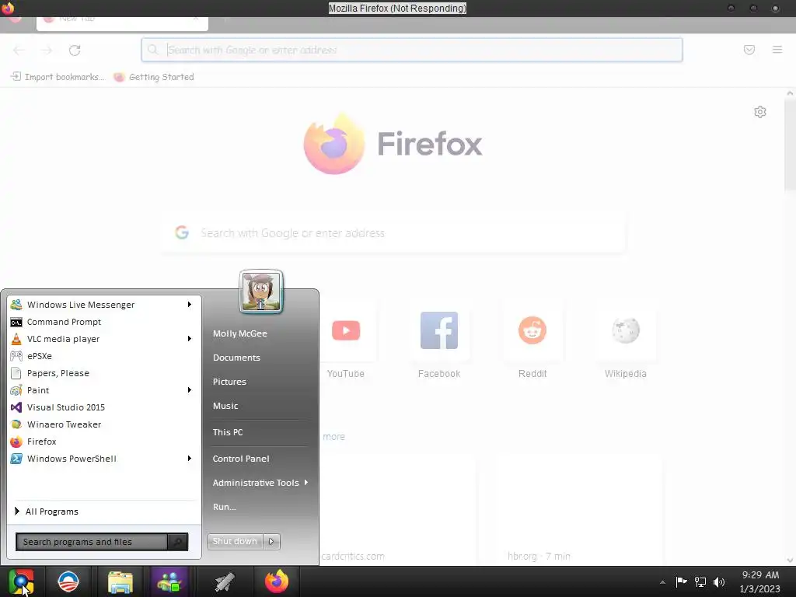This screenshot has width=796, height=597.
Task: Click the new tab page Google search box
Action: (393, 233)
